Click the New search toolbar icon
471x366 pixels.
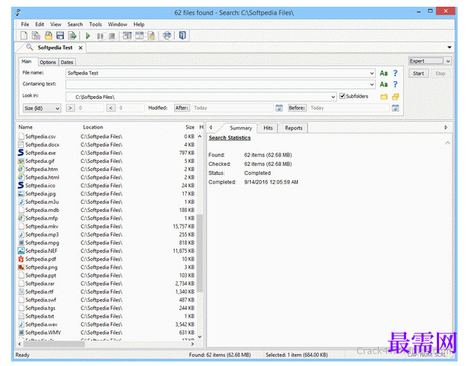[24, 36]
